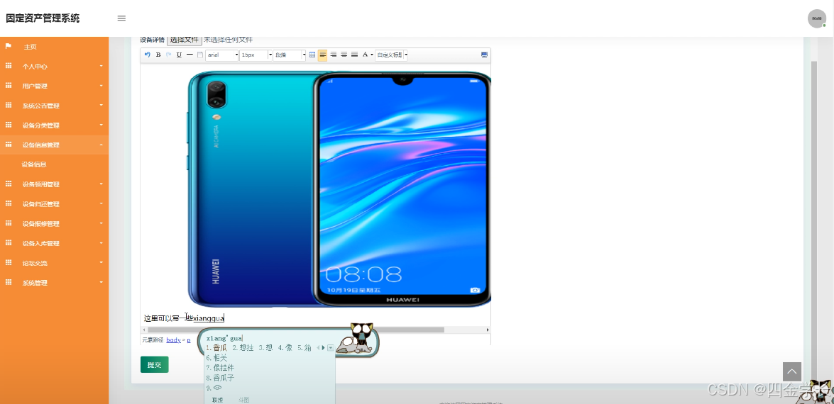
Task: Select 斗图 tab in IME panel
Action: (243, 400)
